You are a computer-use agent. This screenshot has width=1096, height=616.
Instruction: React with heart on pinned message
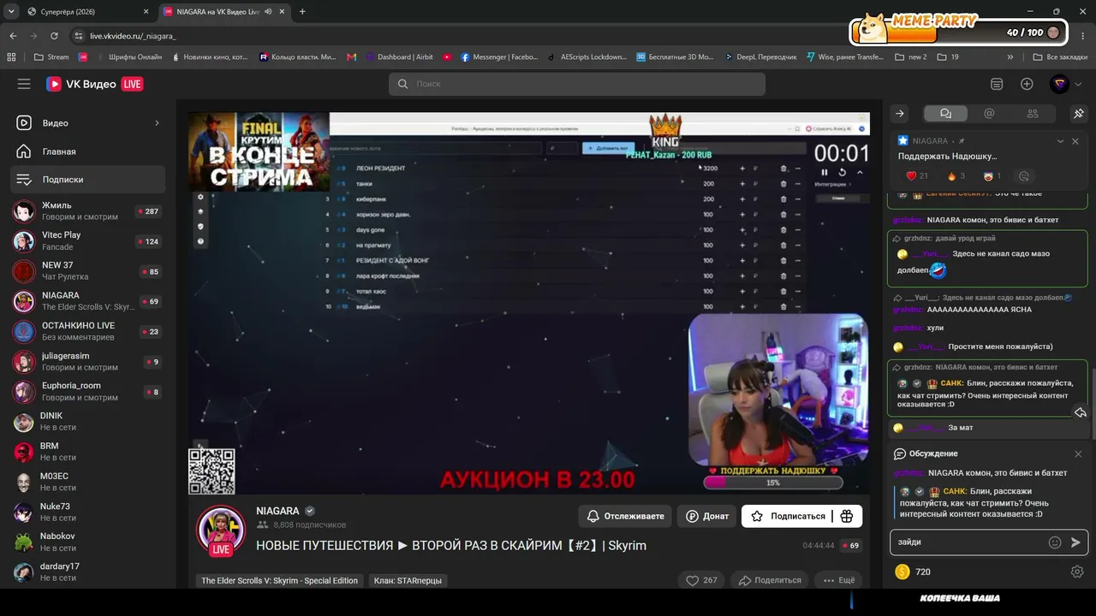tap(917, 176)
